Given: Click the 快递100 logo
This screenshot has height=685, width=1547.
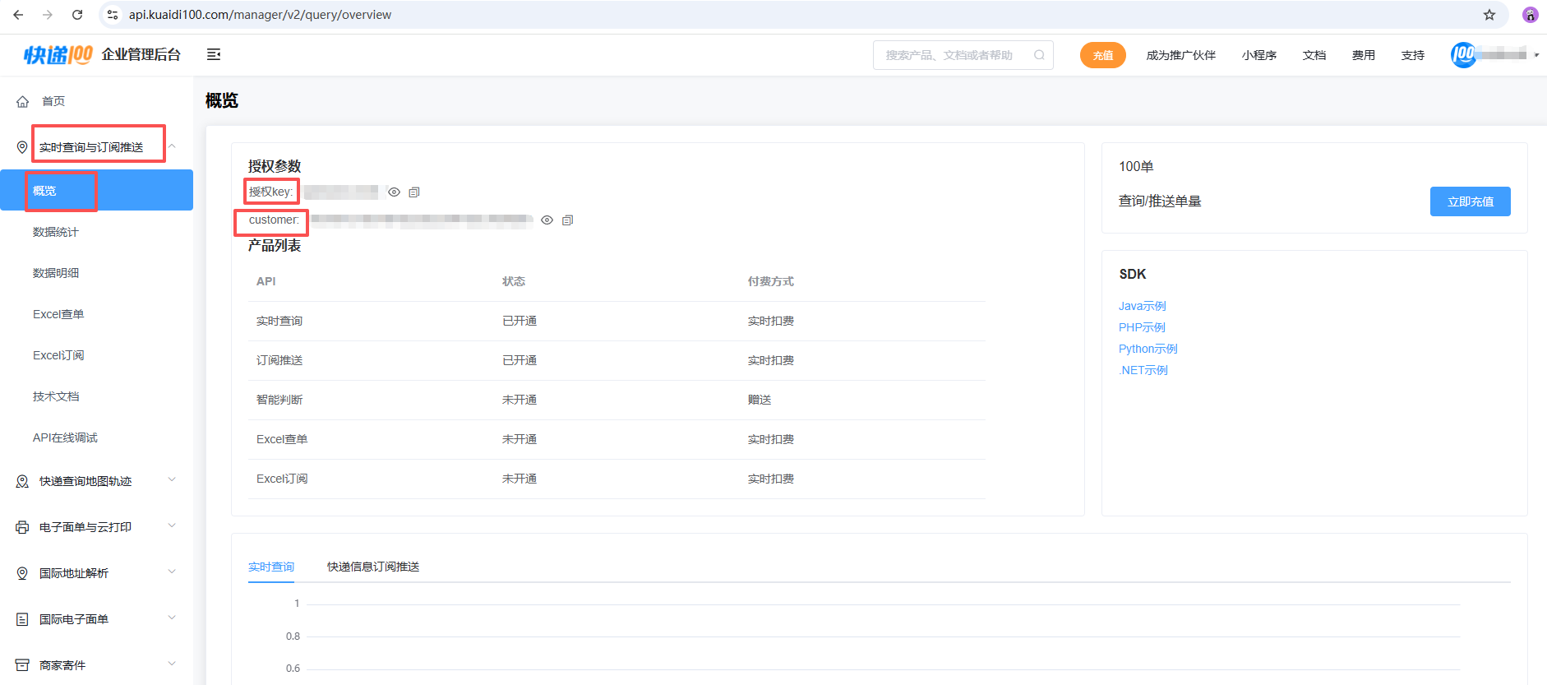Looking at the screenshot, I should coord(58,54).
